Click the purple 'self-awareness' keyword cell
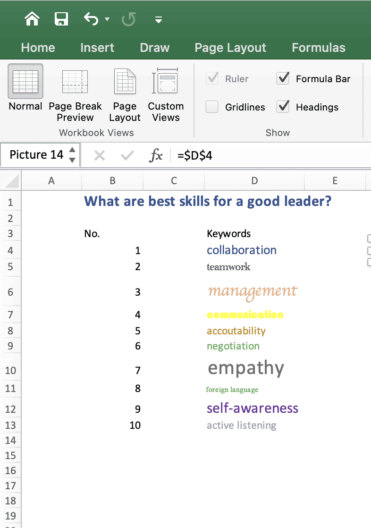Screen dimensions: 371x528 [253, 408]
